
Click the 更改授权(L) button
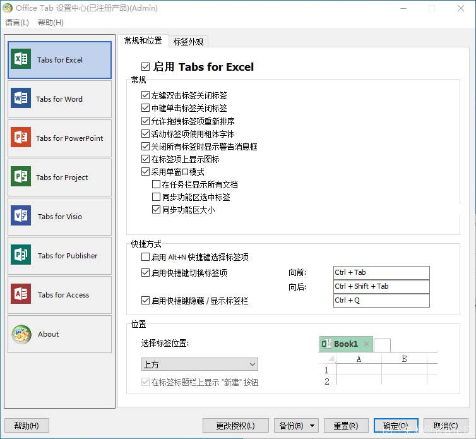click(x=235, y=426)
